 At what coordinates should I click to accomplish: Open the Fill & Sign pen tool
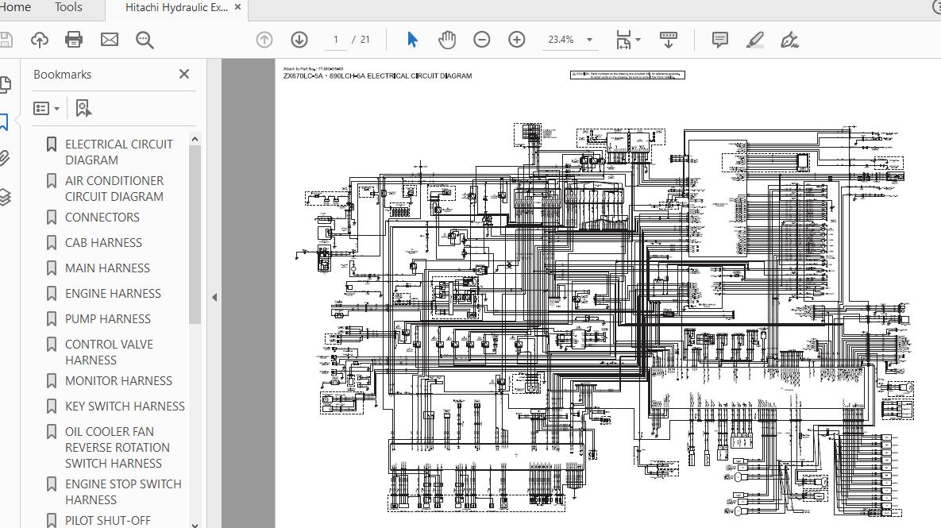click(789, 38)
